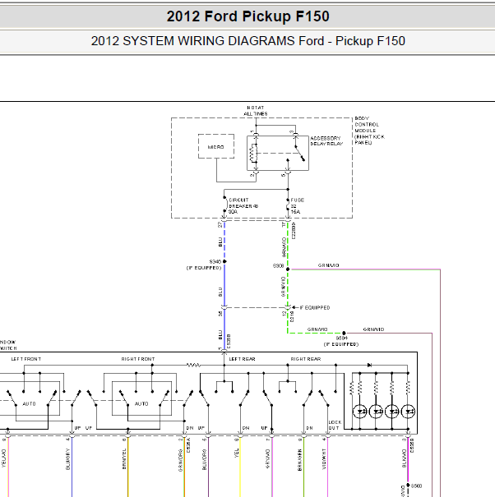495x497 pixels.
Task: Click the YEL wire label at pin 6
Action: [x=236, y=453]
